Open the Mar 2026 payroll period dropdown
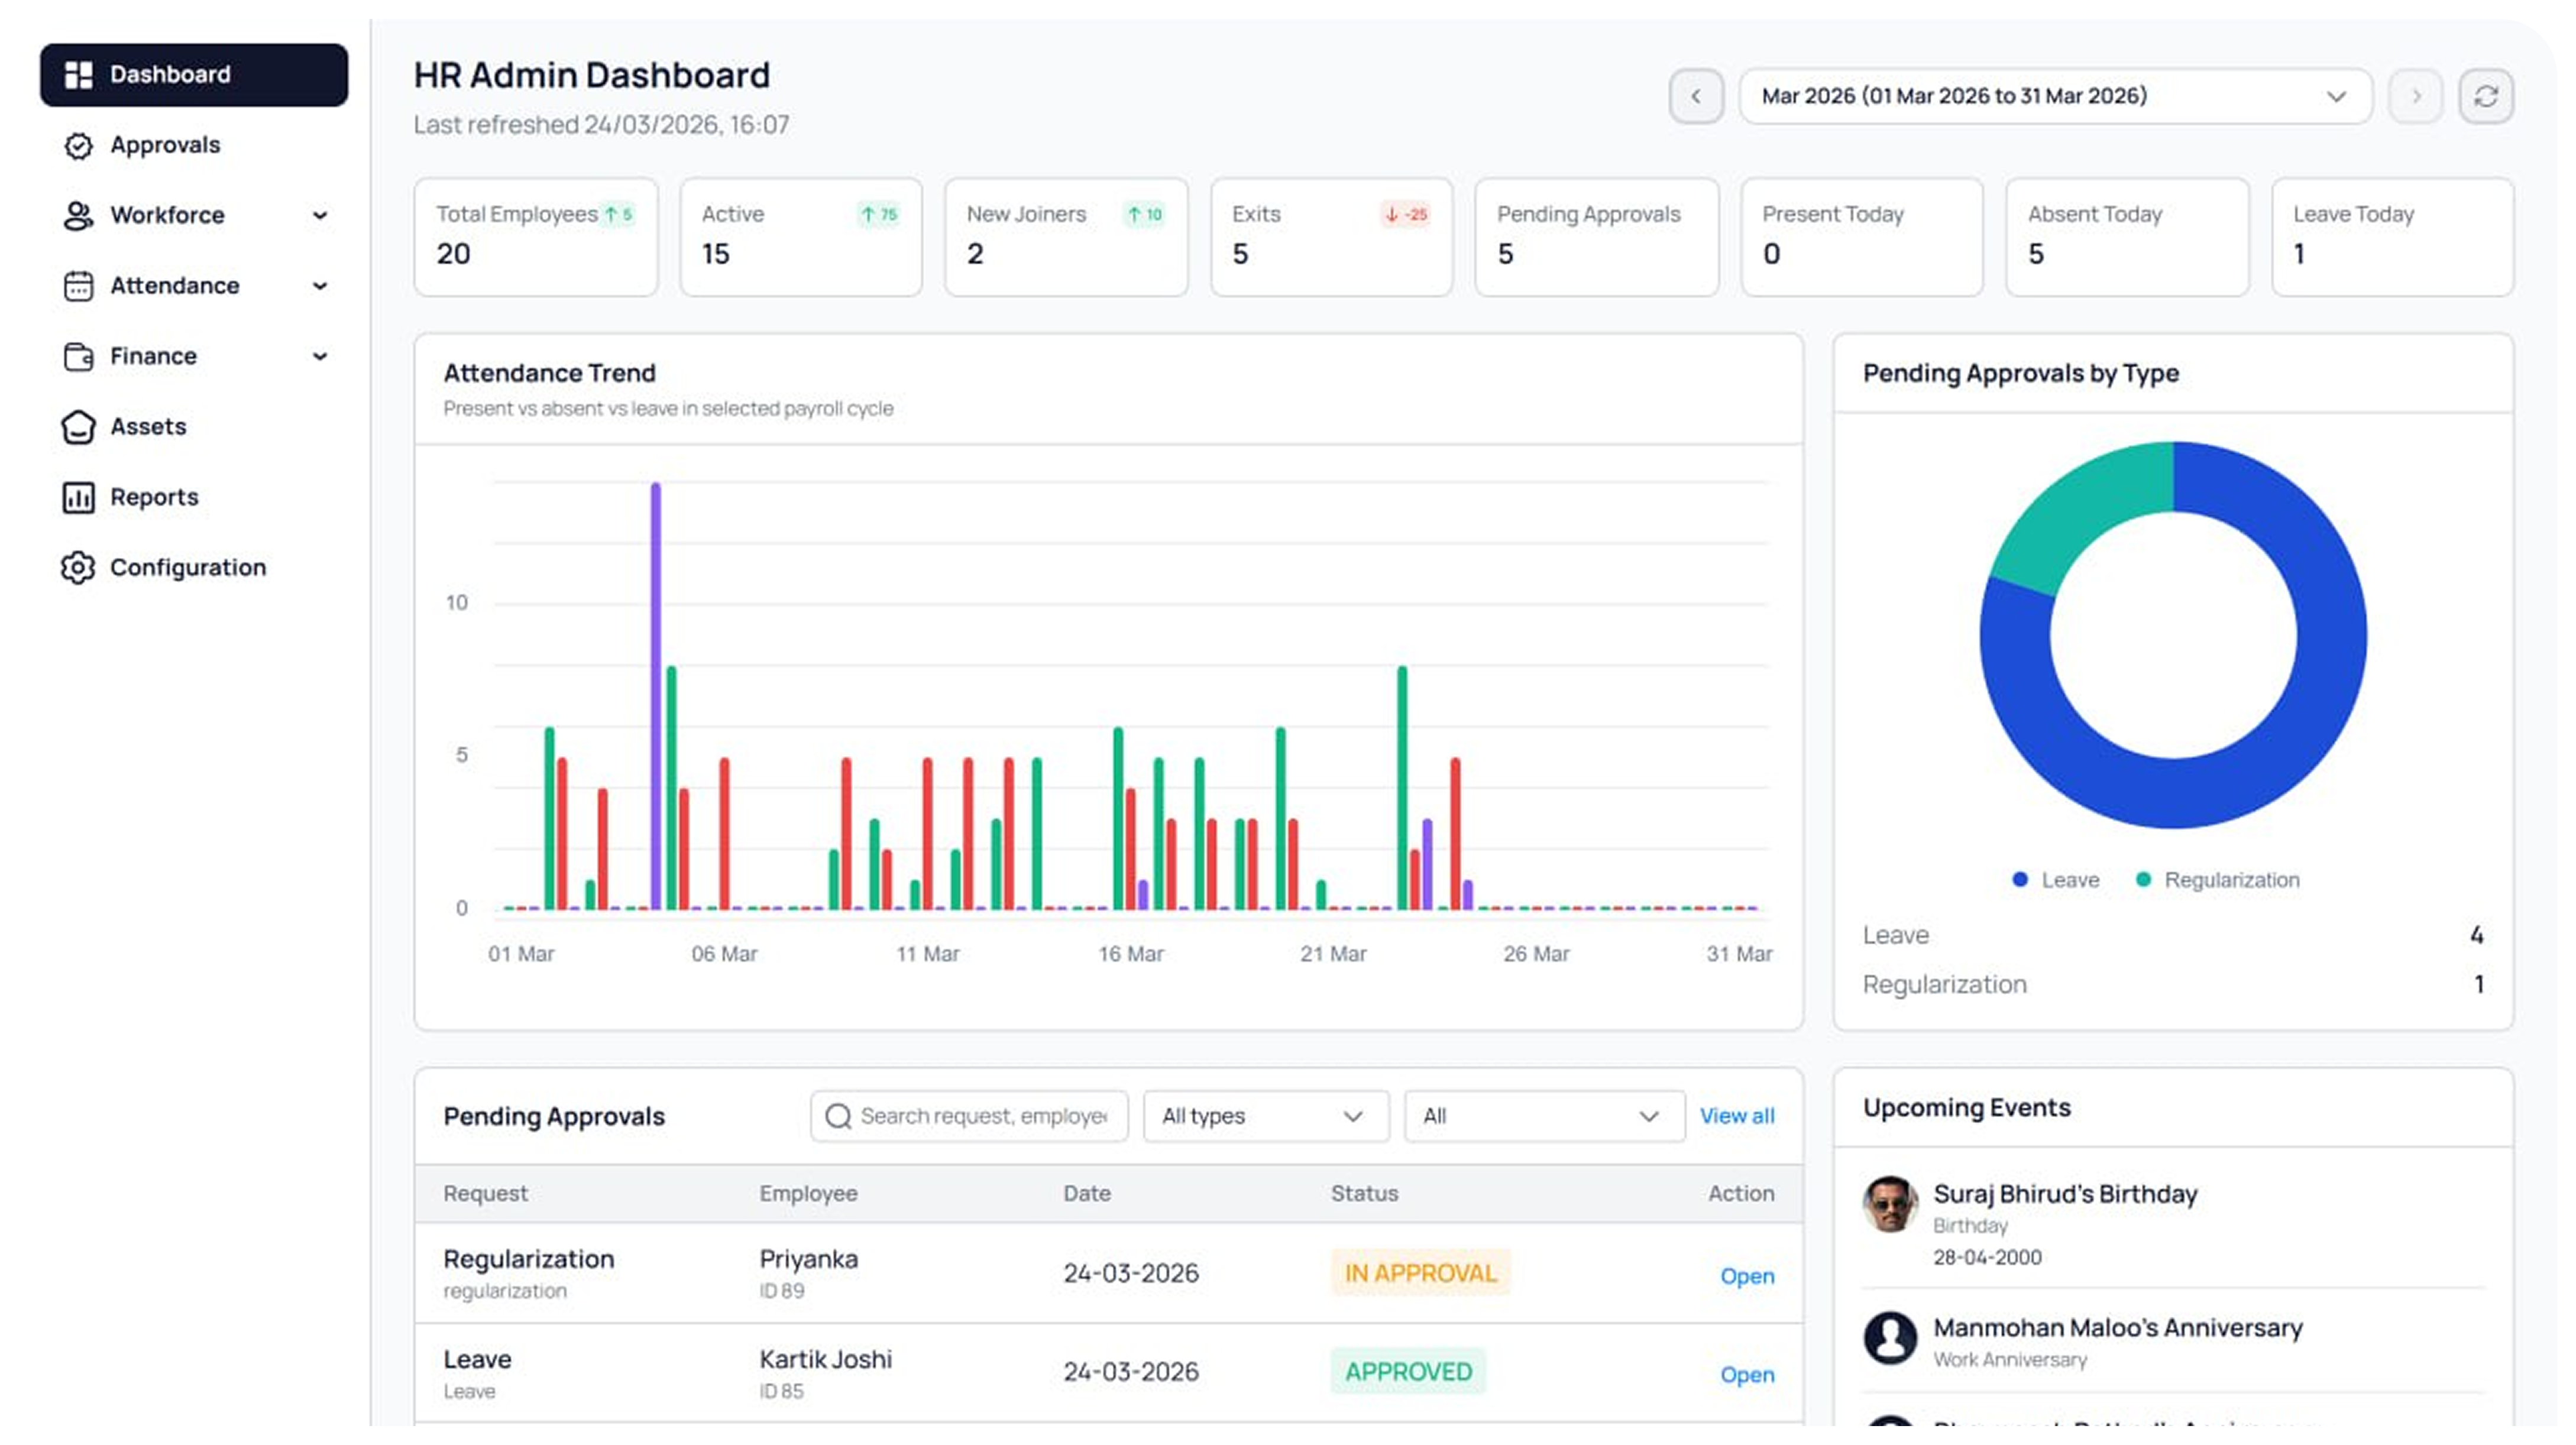 (2054, 96)
